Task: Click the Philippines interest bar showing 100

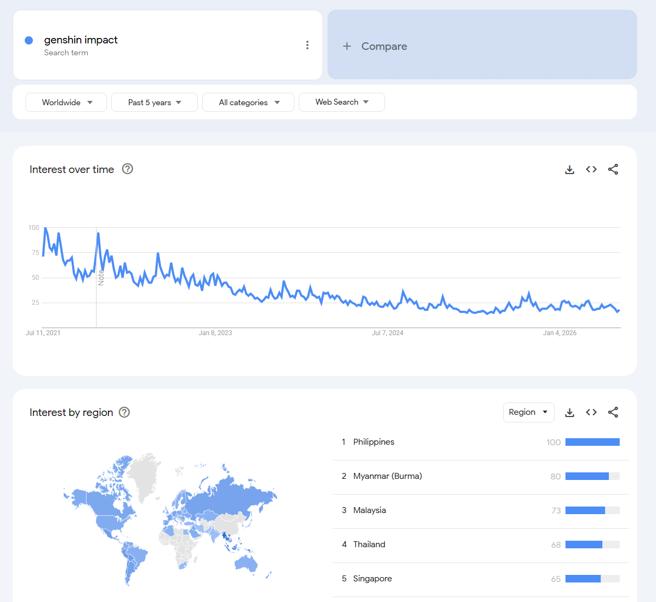Action: [x=593, y=442]
